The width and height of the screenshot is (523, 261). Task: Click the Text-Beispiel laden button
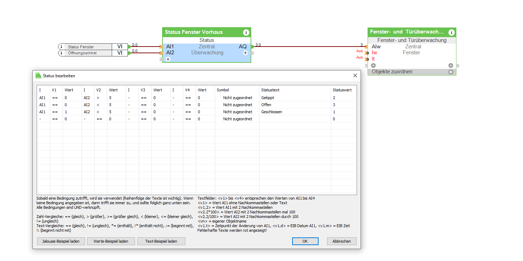click(161, 241)
